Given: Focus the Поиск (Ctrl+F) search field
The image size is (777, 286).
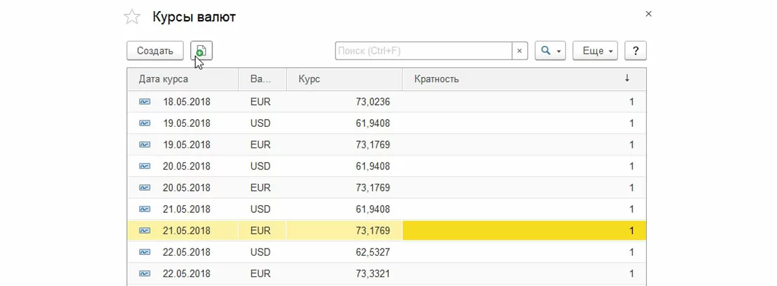Looking at the screenshot, I should [x=423, y=50].
